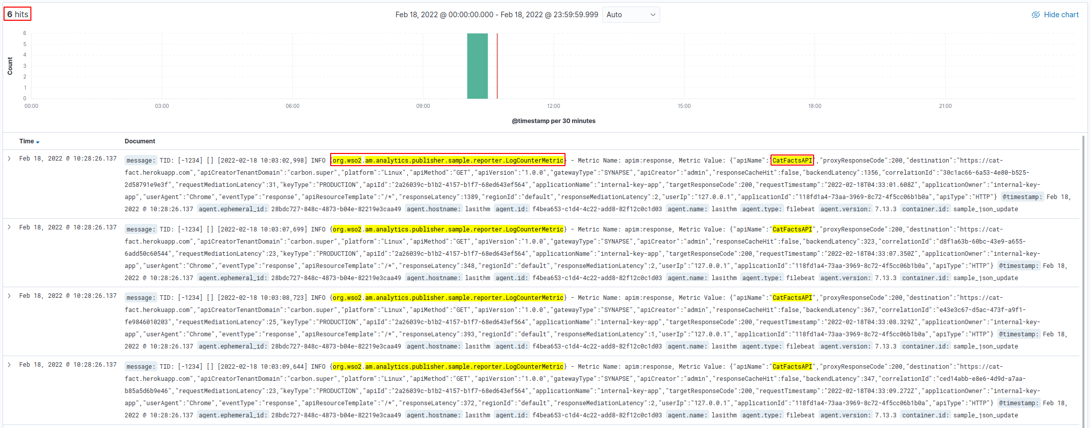Click the @timestamp per 30 minutes label
Image resolution: width=1091 pixels, height=428 pixels.
[553, 121]
